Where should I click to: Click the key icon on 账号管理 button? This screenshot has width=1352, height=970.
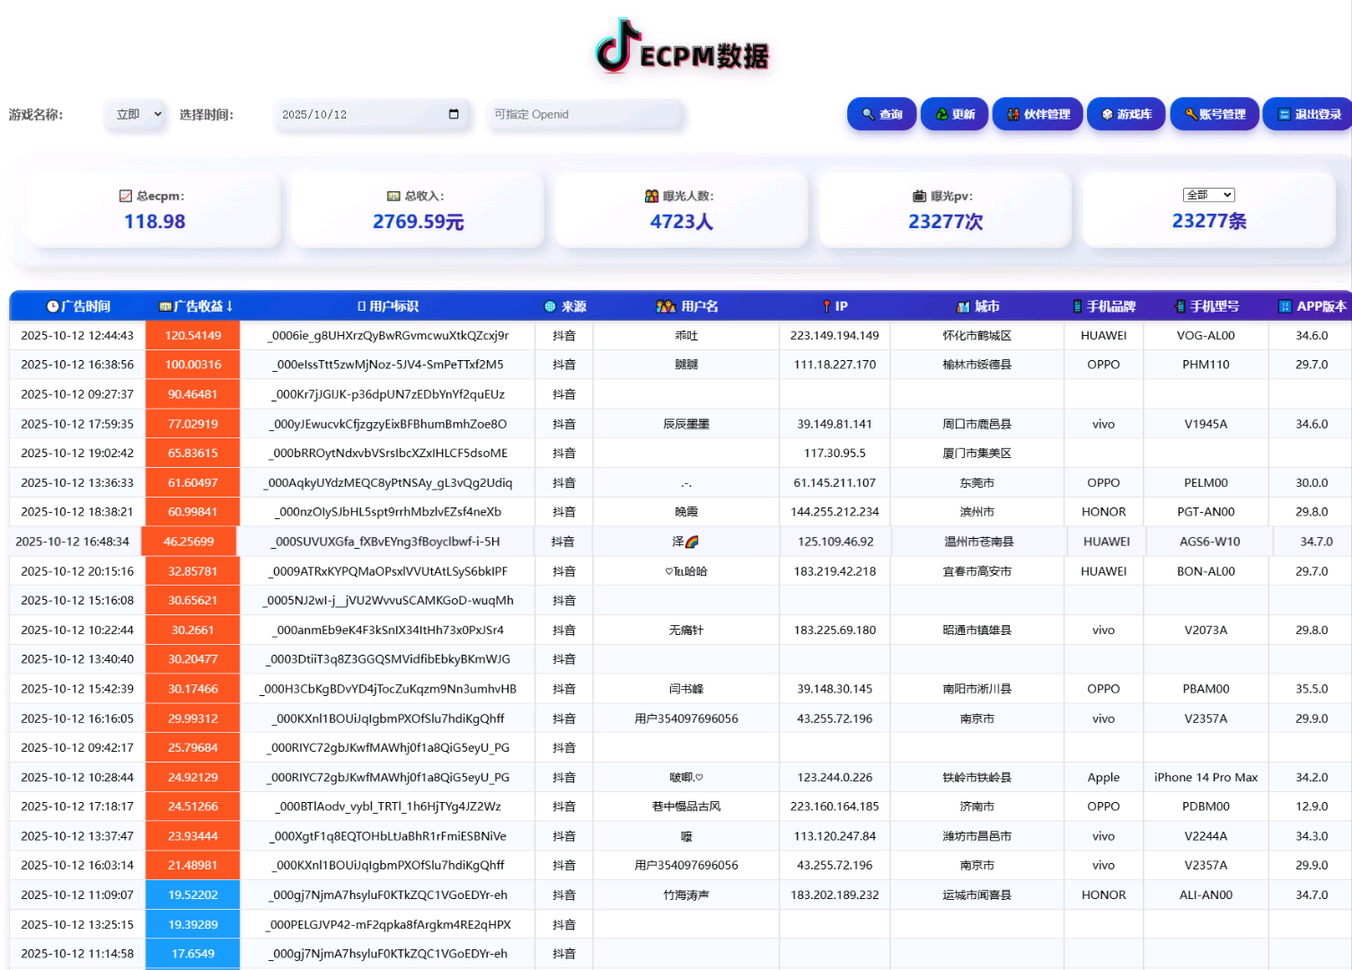(1190, 114)
